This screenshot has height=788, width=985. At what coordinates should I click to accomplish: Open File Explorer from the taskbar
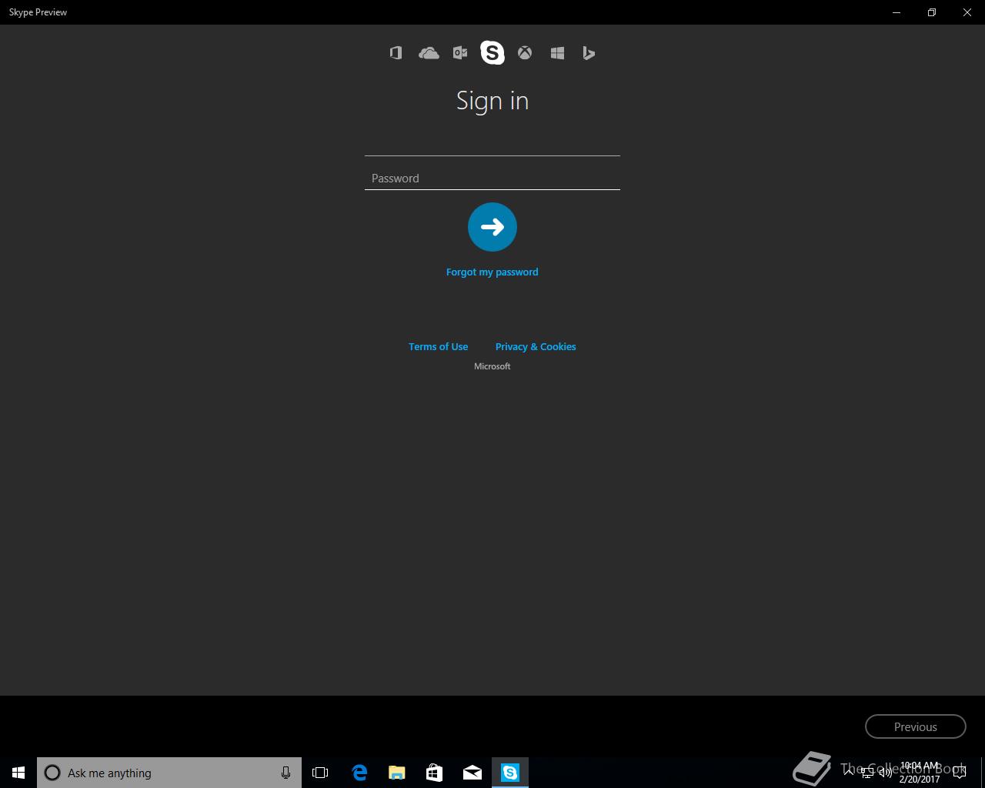coord(397,773)
